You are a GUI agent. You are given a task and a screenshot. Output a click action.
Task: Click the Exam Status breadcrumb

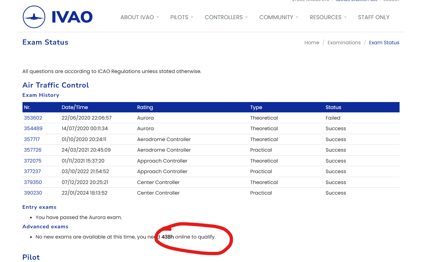click(x=384, y=43)
